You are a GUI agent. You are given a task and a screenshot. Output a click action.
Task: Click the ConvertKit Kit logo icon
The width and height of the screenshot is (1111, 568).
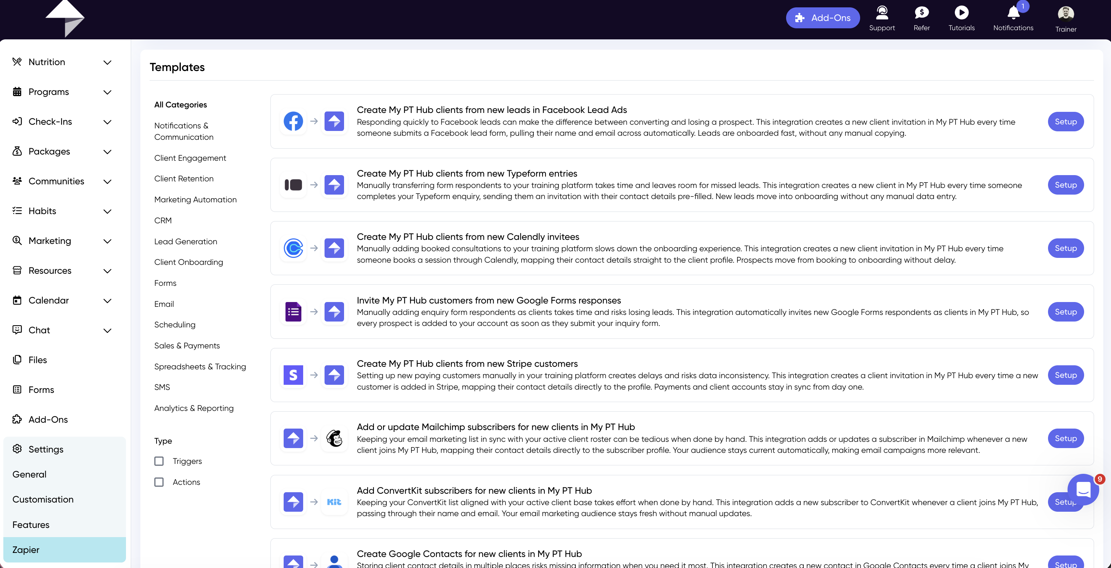tap(334, 502)
